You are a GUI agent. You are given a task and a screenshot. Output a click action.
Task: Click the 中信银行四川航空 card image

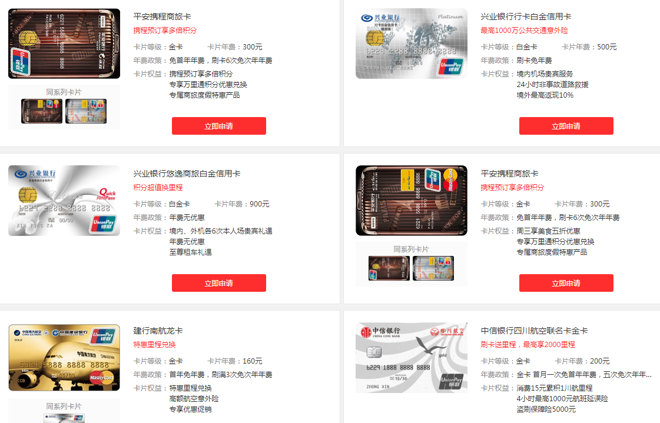coord(411,358)
